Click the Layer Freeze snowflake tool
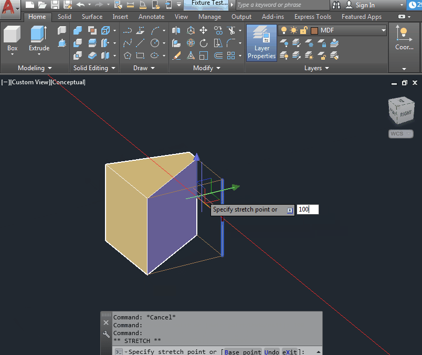The width and height of the screenshot is (422, 355). 309,43
